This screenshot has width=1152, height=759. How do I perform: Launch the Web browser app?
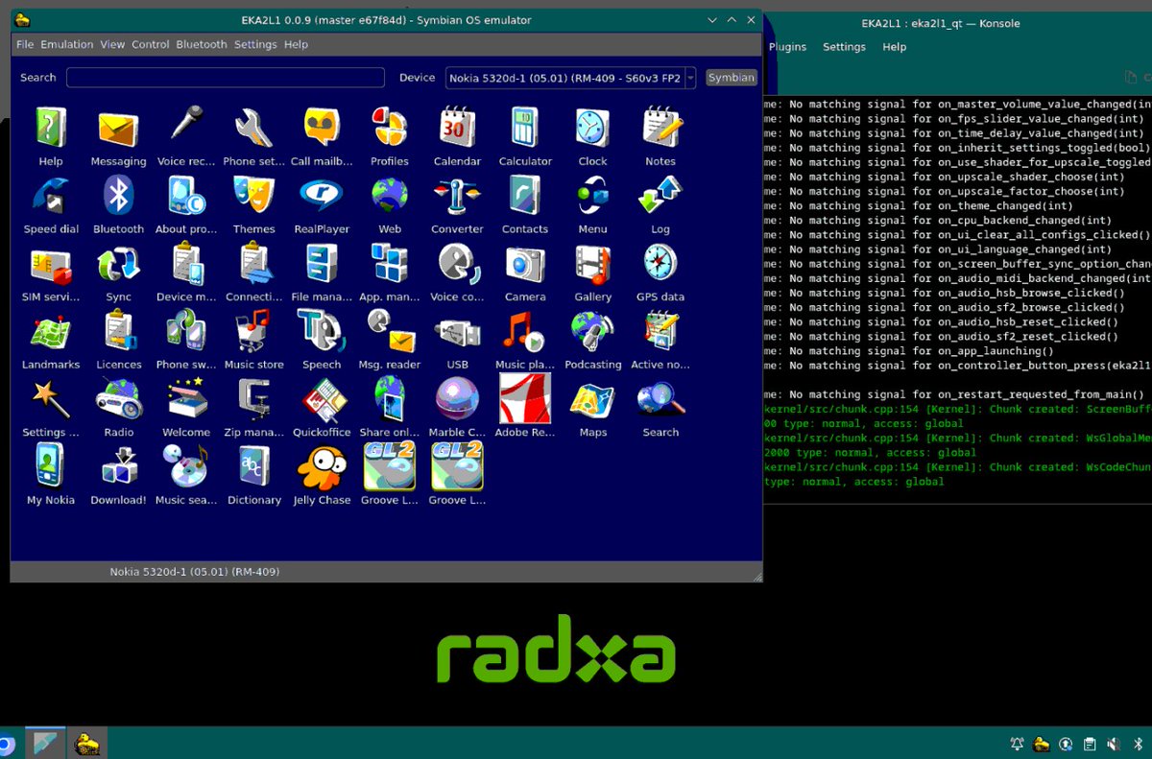390,196
